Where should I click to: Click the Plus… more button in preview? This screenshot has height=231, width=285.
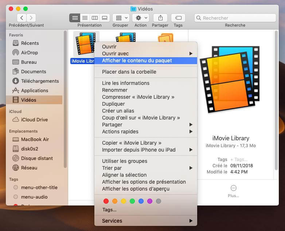pos(233,191)
